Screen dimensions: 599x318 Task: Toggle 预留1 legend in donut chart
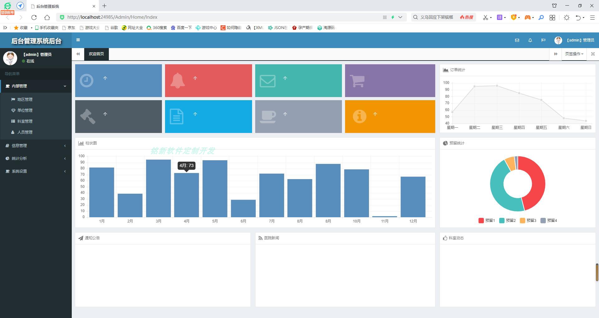point(487,221)
